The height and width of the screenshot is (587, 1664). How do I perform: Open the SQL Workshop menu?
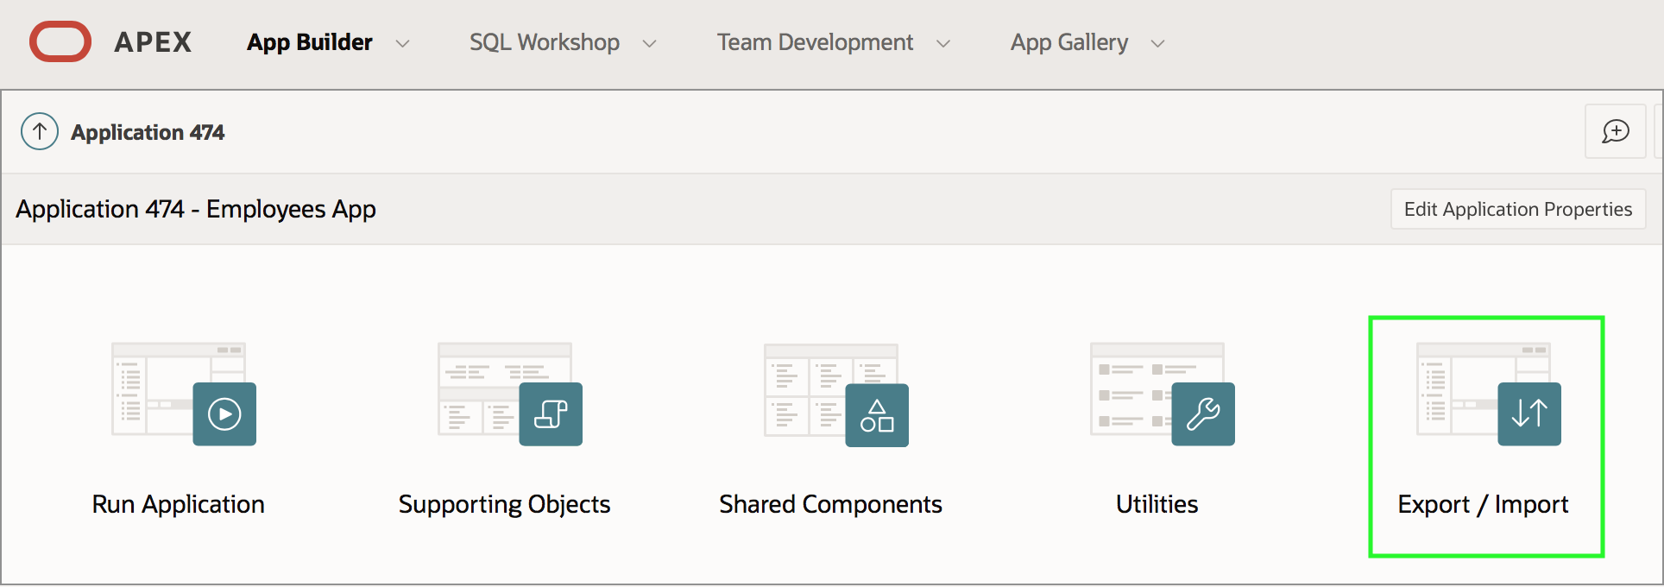click(x=545, y=42)
